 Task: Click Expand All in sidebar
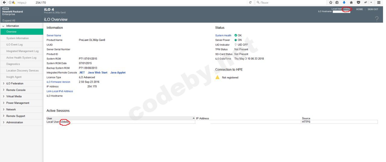click(9, 20)
